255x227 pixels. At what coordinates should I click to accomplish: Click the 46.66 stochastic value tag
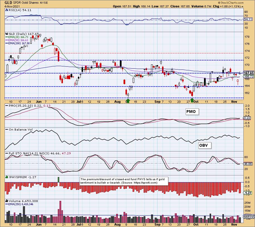coord(248,164)
